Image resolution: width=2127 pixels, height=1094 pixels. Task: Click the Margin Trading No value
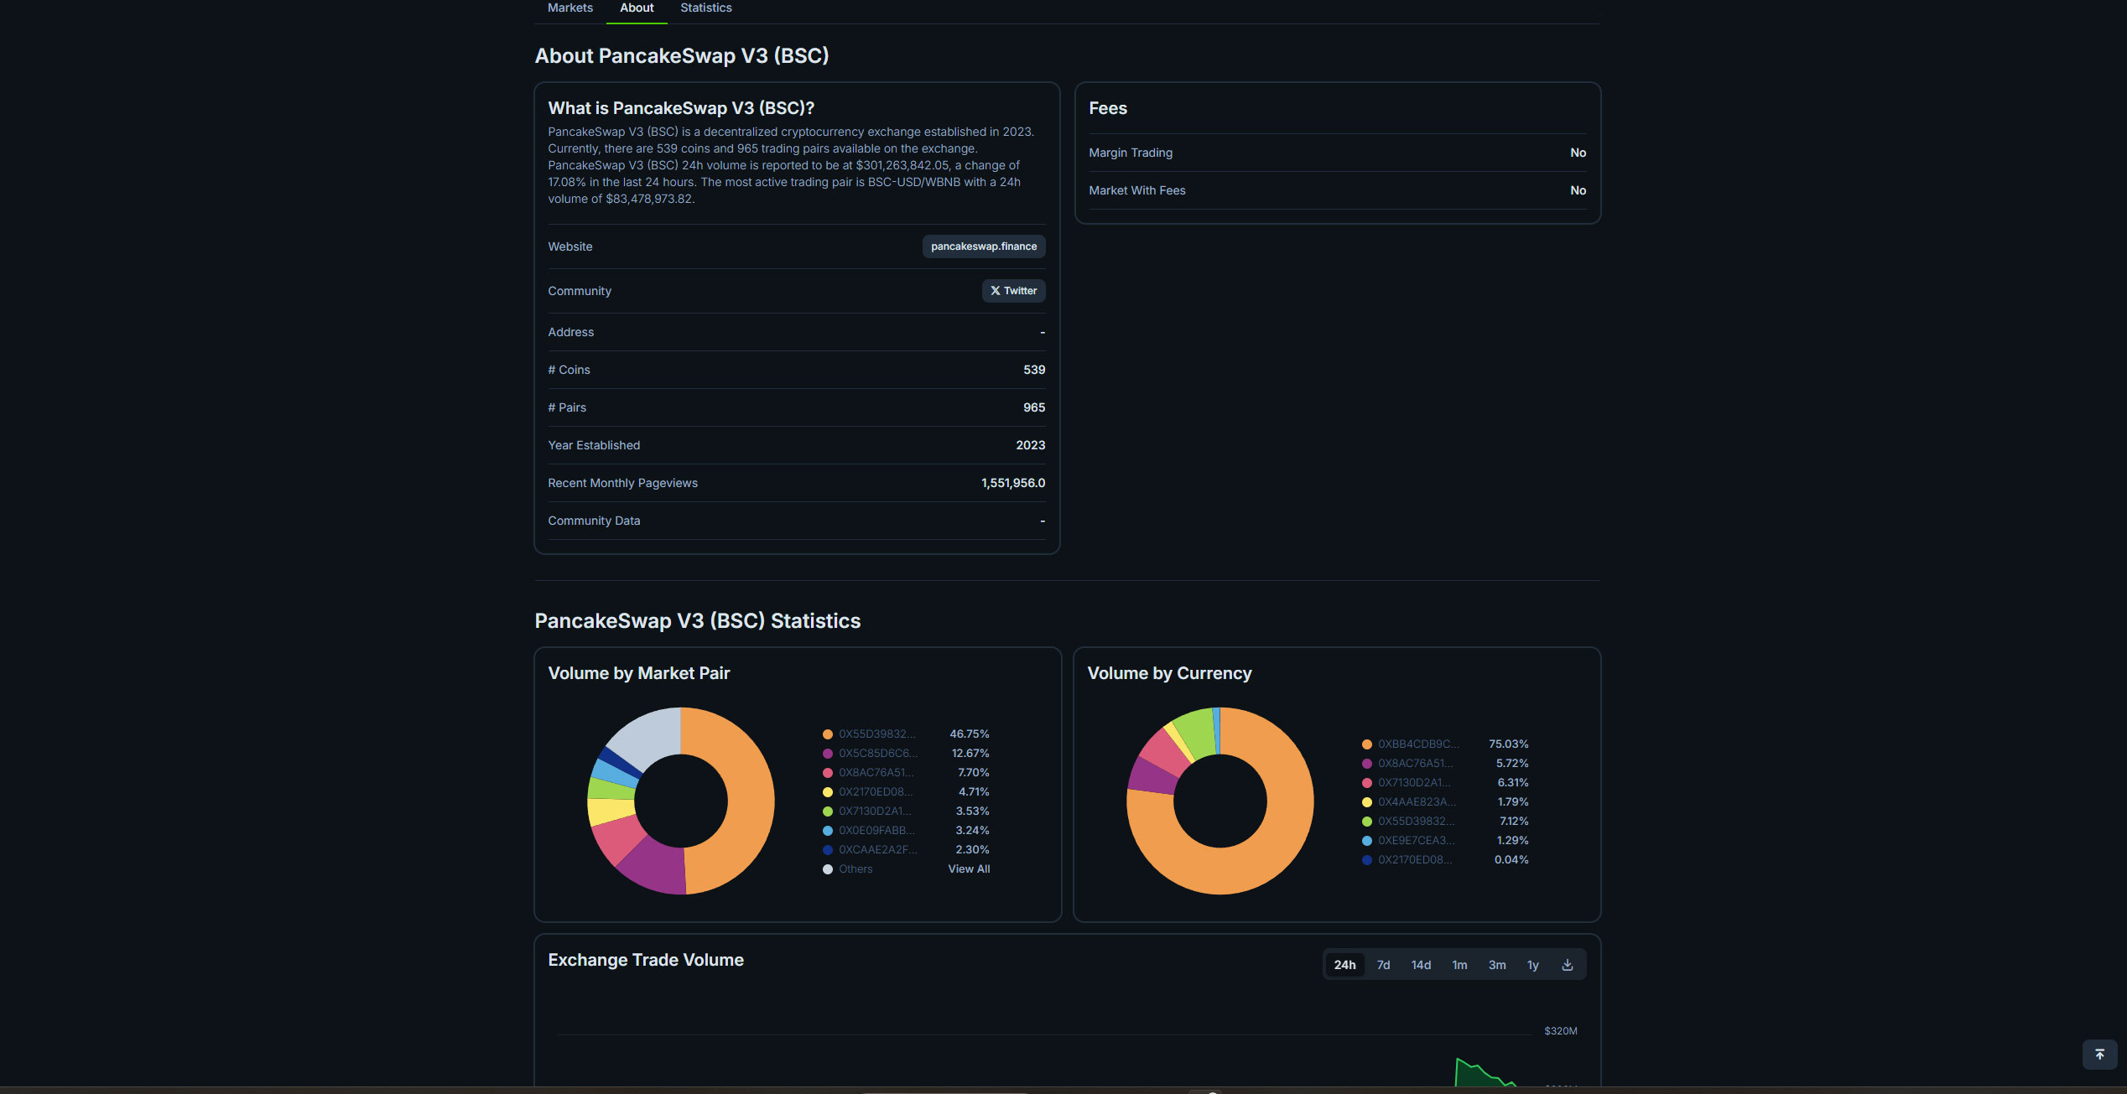pyautogui.click(x=1578, y=153)
